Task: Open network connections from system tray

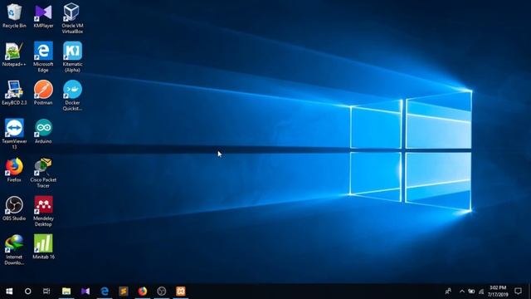Action: (481, 292)
